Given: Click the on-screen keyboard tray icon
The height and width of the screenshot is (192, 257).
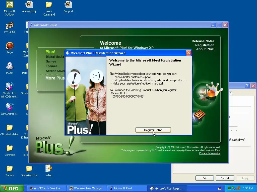Looking at the screenshot, I should click(x=220, y=188).
